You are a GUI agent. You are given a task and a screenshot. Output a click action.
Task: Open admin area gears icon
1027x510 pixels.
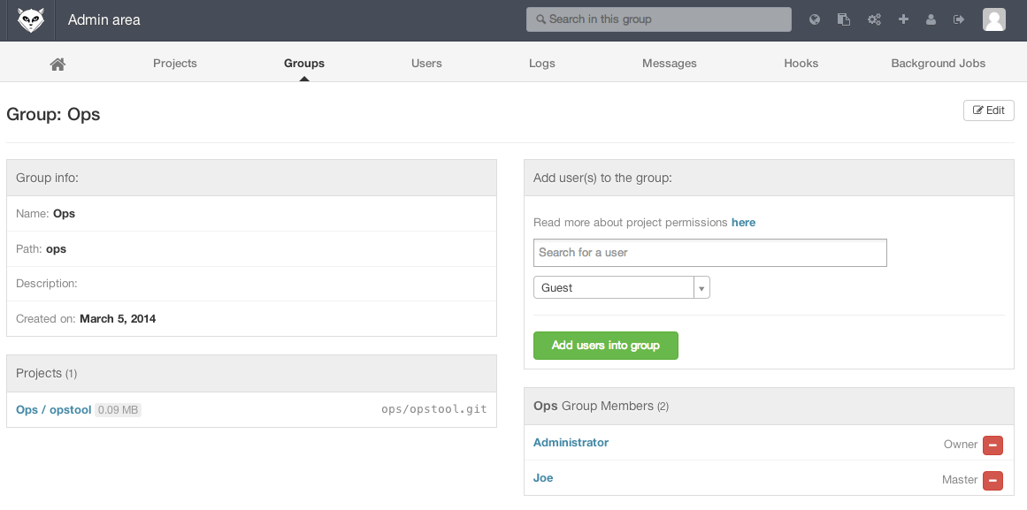(874, 19)
